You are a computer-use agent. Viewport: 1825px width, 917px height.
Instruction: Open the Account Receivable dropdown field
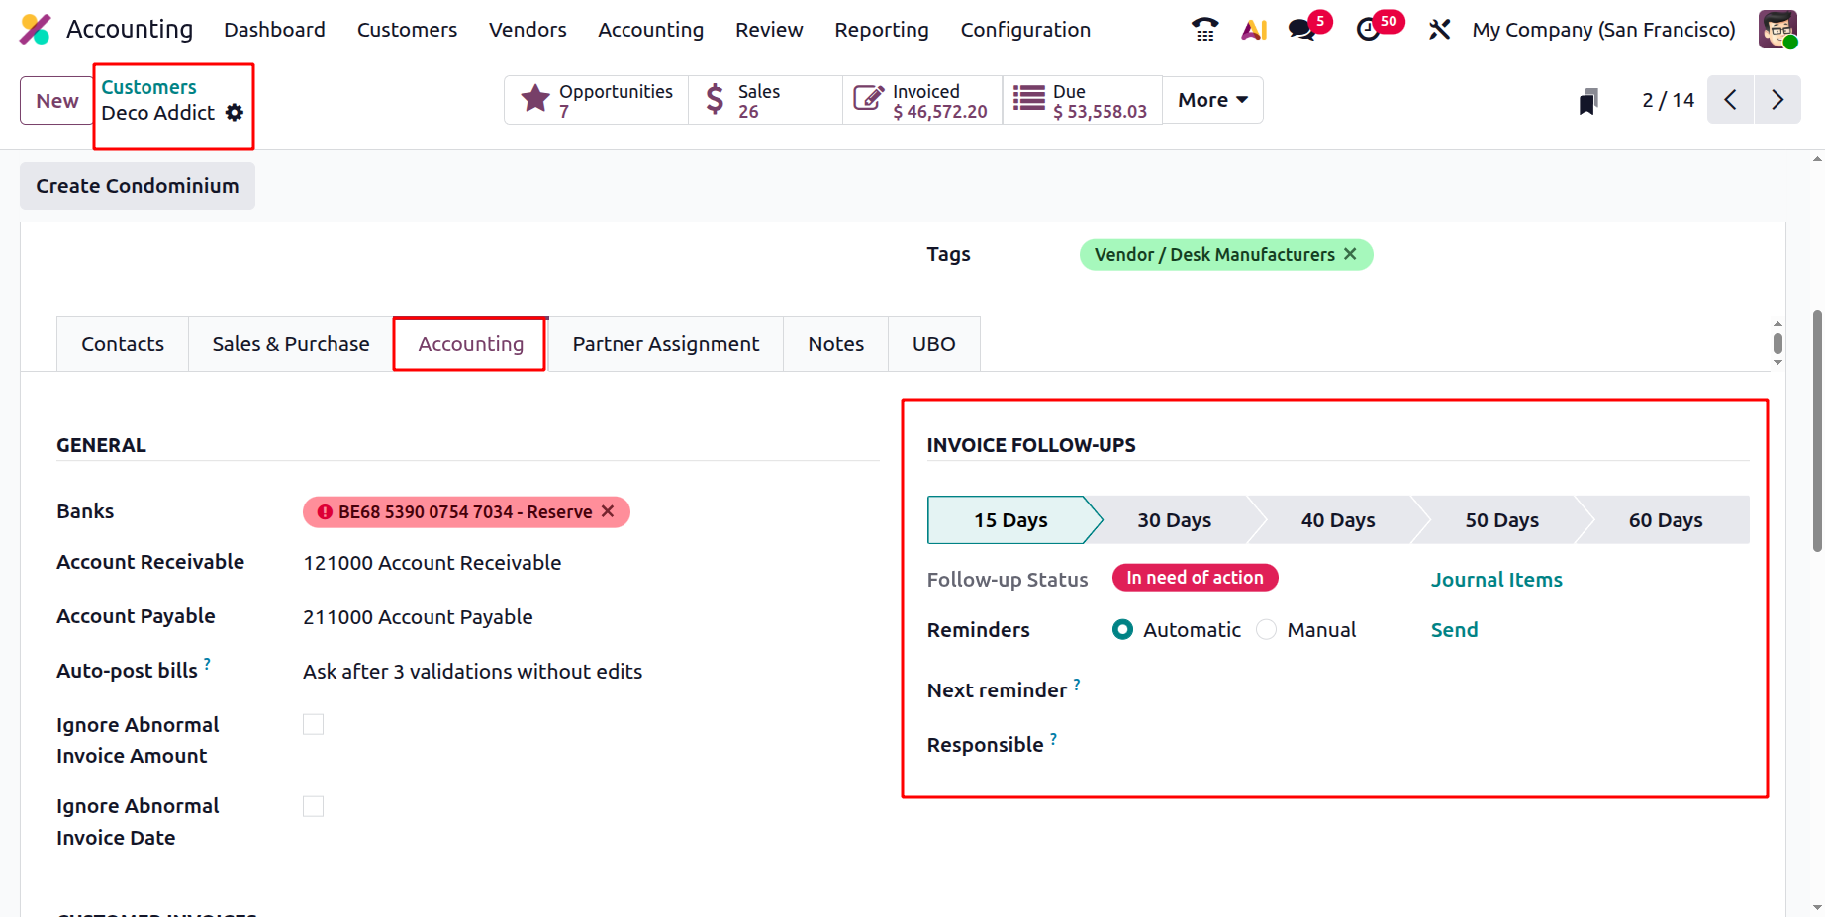(x=432, y=563)
